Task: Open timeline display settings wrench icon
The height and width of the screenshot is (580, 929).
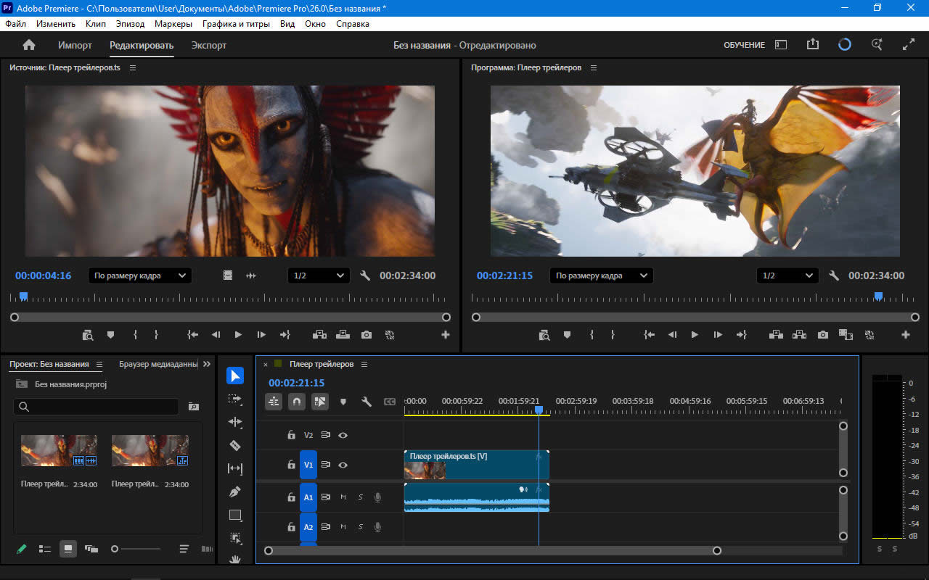Action: (x=367, y=401)
